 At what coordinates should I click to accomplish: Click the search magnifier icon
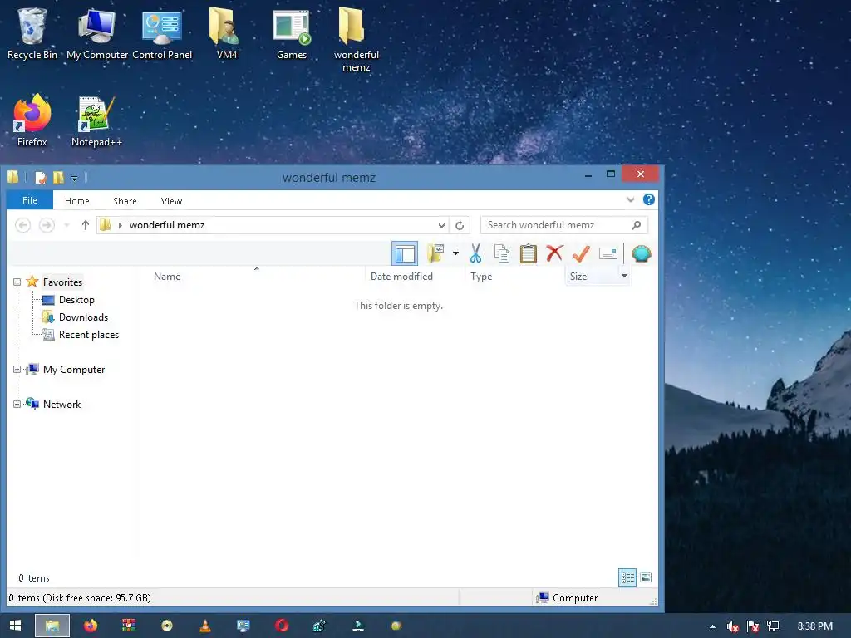pyautogui.click(x=636, y=225)
